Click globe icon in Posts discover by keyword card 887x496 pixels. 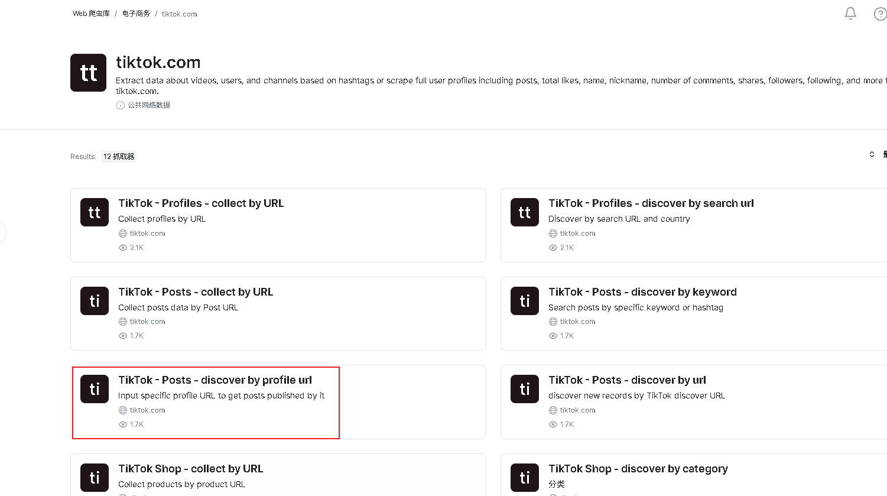coord(553,322)
